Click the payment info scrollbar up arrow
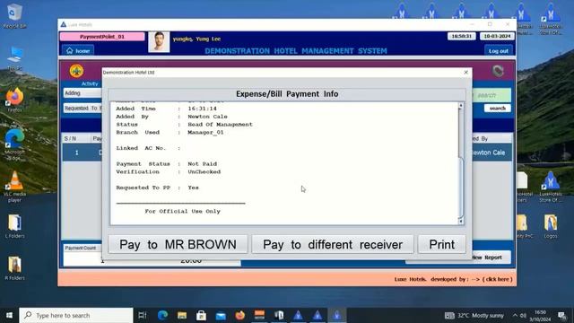574x323 pixels. click(x=460, y=106)
